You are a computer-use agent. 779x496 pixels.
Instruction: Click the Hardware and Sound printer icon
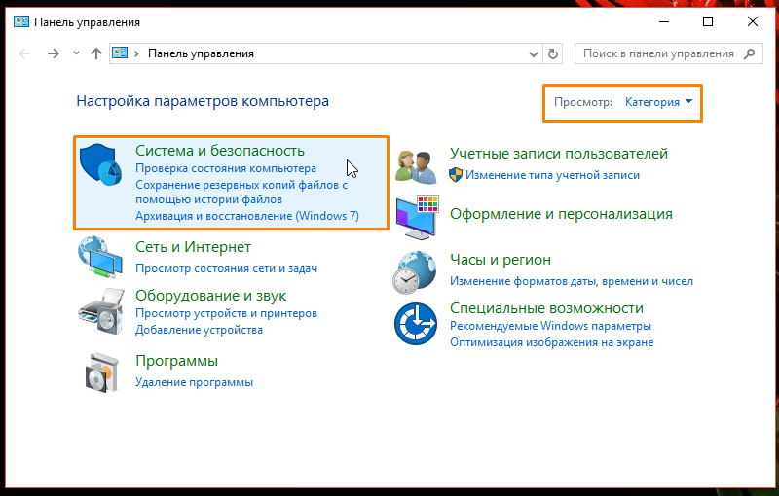coord(101,311)
